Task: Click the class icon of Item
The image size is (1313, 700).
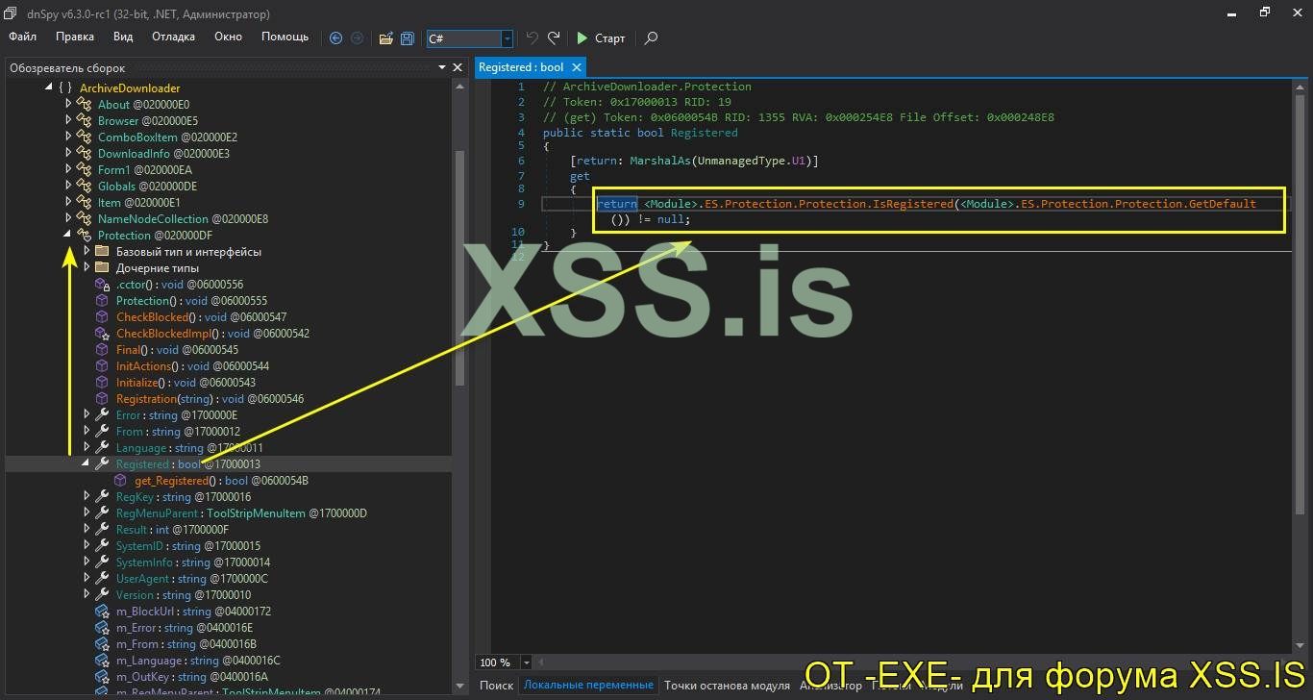Action: click(84, 203)
